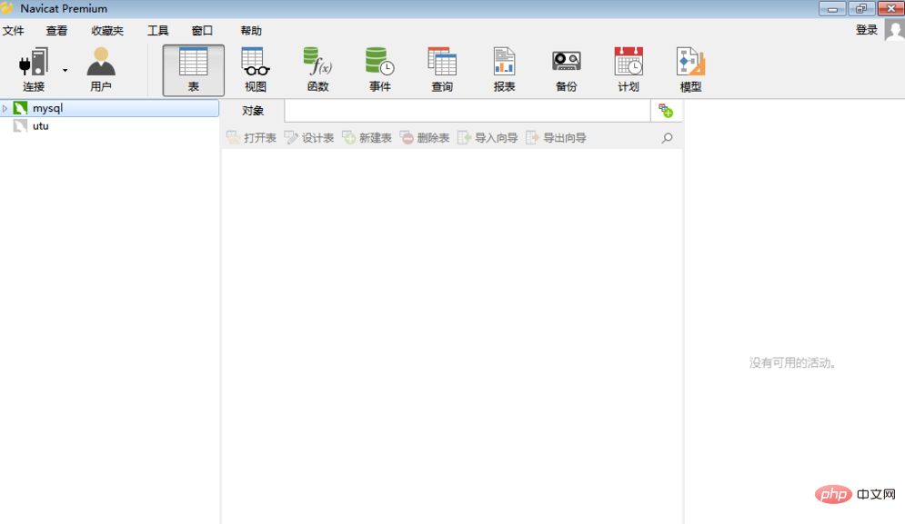Viewport: 905px width, 524px height.
Task: Restore down the Navicat window
Action: pyautogui.click(x=861, y=9)
